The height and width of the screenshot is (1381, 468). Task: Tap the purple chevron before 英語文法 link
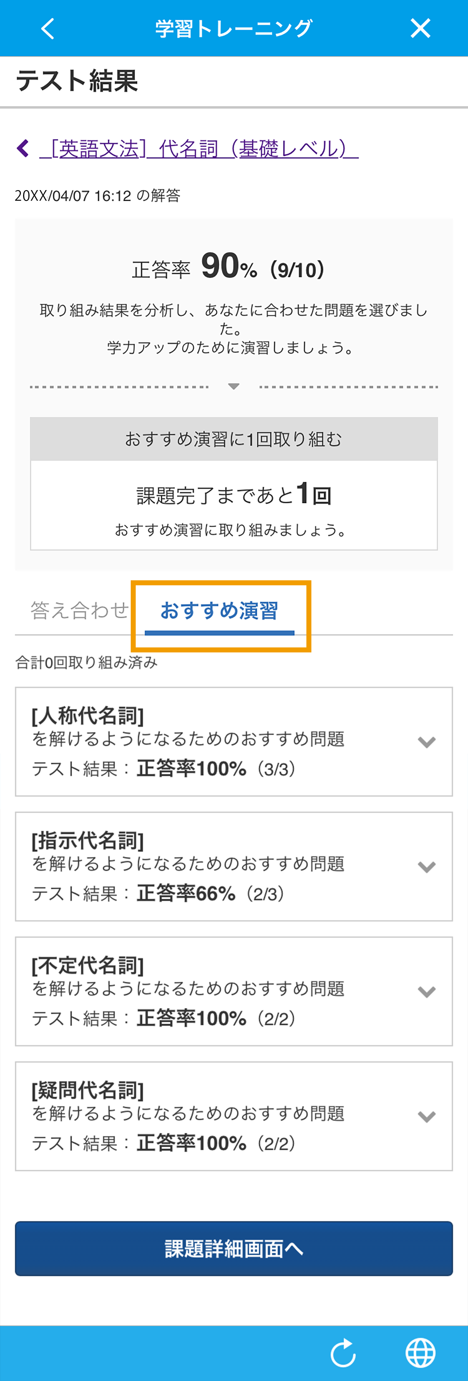click(x=23, y=148)
